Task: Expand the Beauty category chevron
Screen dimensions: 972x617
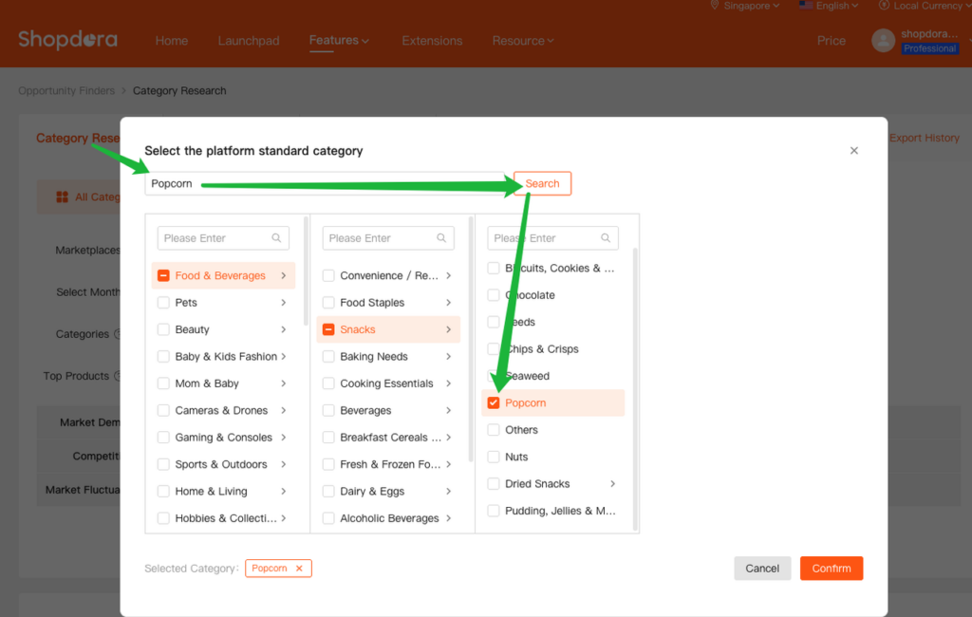Action: (x=283, y=329)
